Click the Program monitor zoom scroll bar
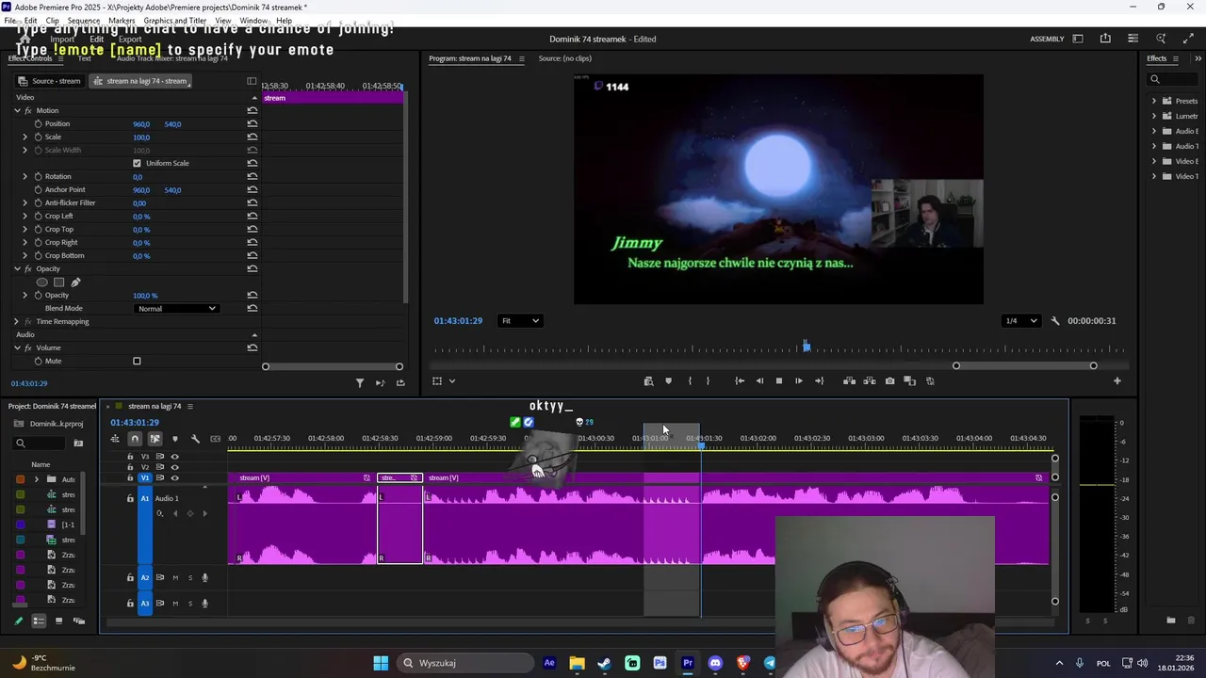 (1024, 366)
